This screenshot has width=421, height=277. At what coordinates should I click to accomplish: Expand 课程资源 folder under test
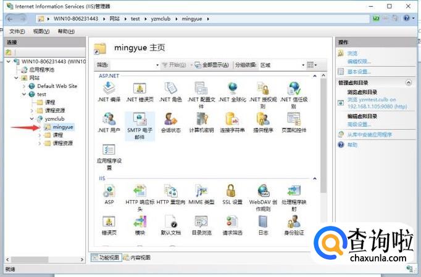click(x=32, y=111)
